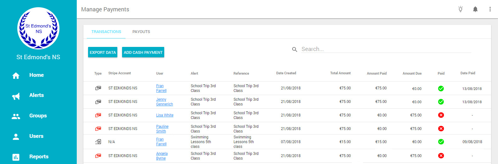The image size is (498, 164).
Task: Switch to the Payouts tab
Action: pyautogui.click(x=141, y=32)
